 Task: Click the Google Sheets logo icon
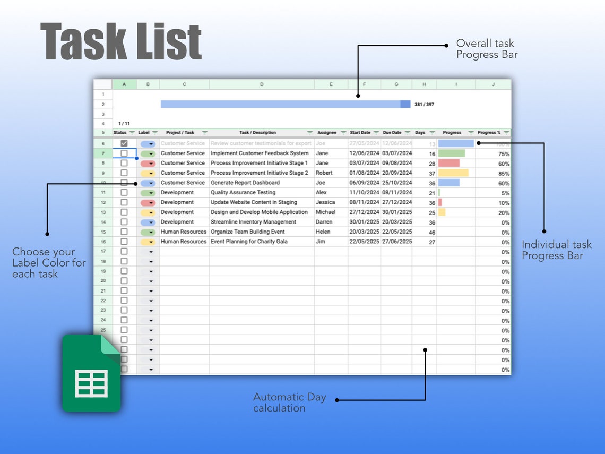coord(91,373)
